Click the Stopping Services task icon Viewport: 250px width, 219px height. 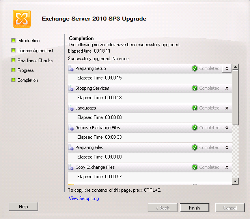pyautogui.click(x=71, y=88)
